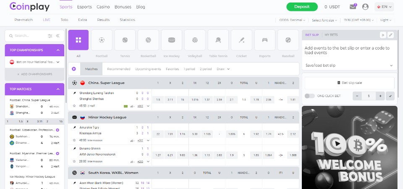Screen dimensions: 403x189
Task: Open the time zone dropdown
Action: [359, 20]
